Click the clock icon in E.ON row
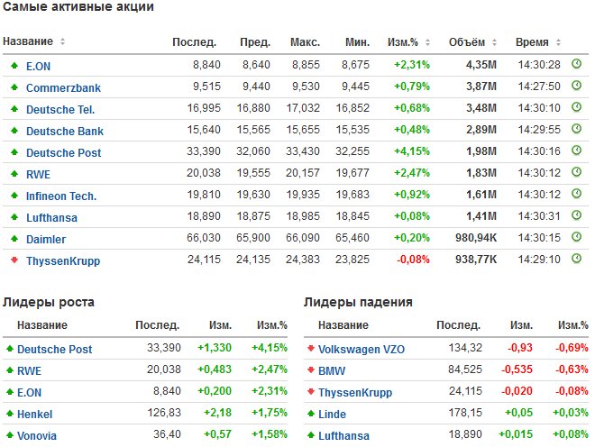This screenshot has height=447, width=595. pos(576,65)
